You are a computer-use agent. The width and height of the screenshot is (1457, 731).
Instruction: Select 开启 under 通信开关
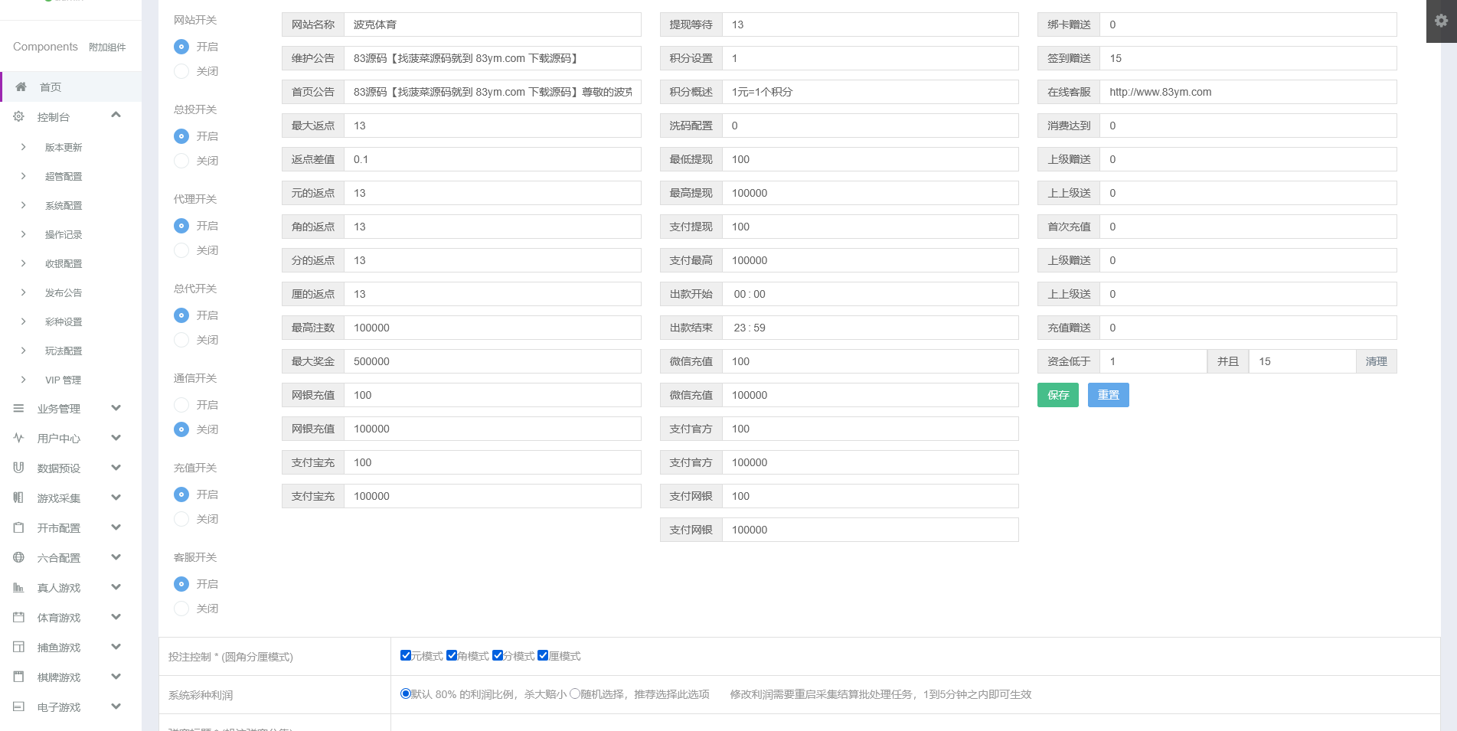181,405
